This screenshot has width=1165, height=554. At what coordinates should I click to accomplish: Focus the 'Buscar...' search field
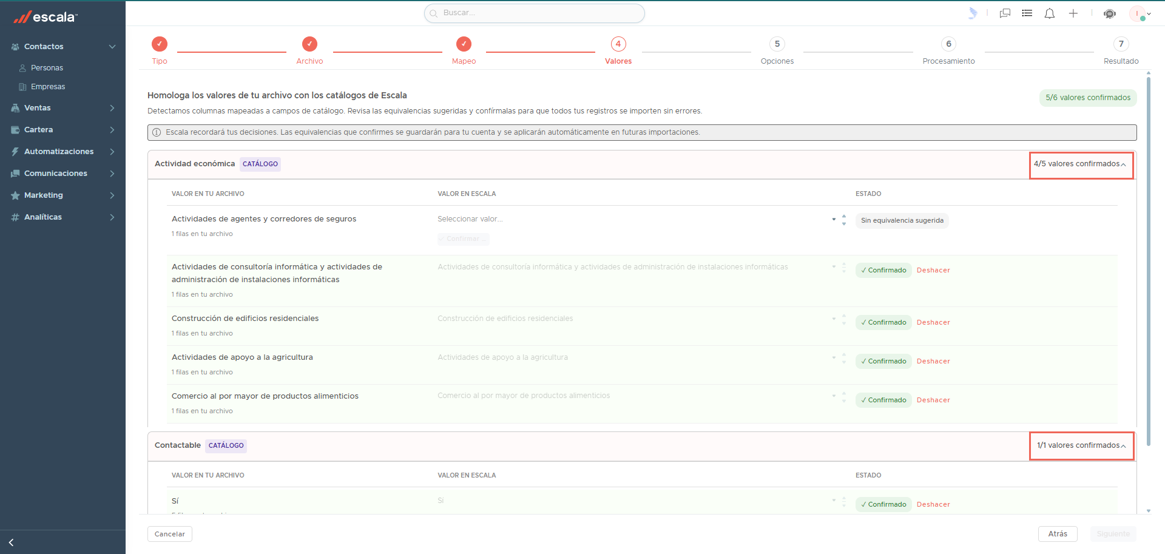coord(535,13)
